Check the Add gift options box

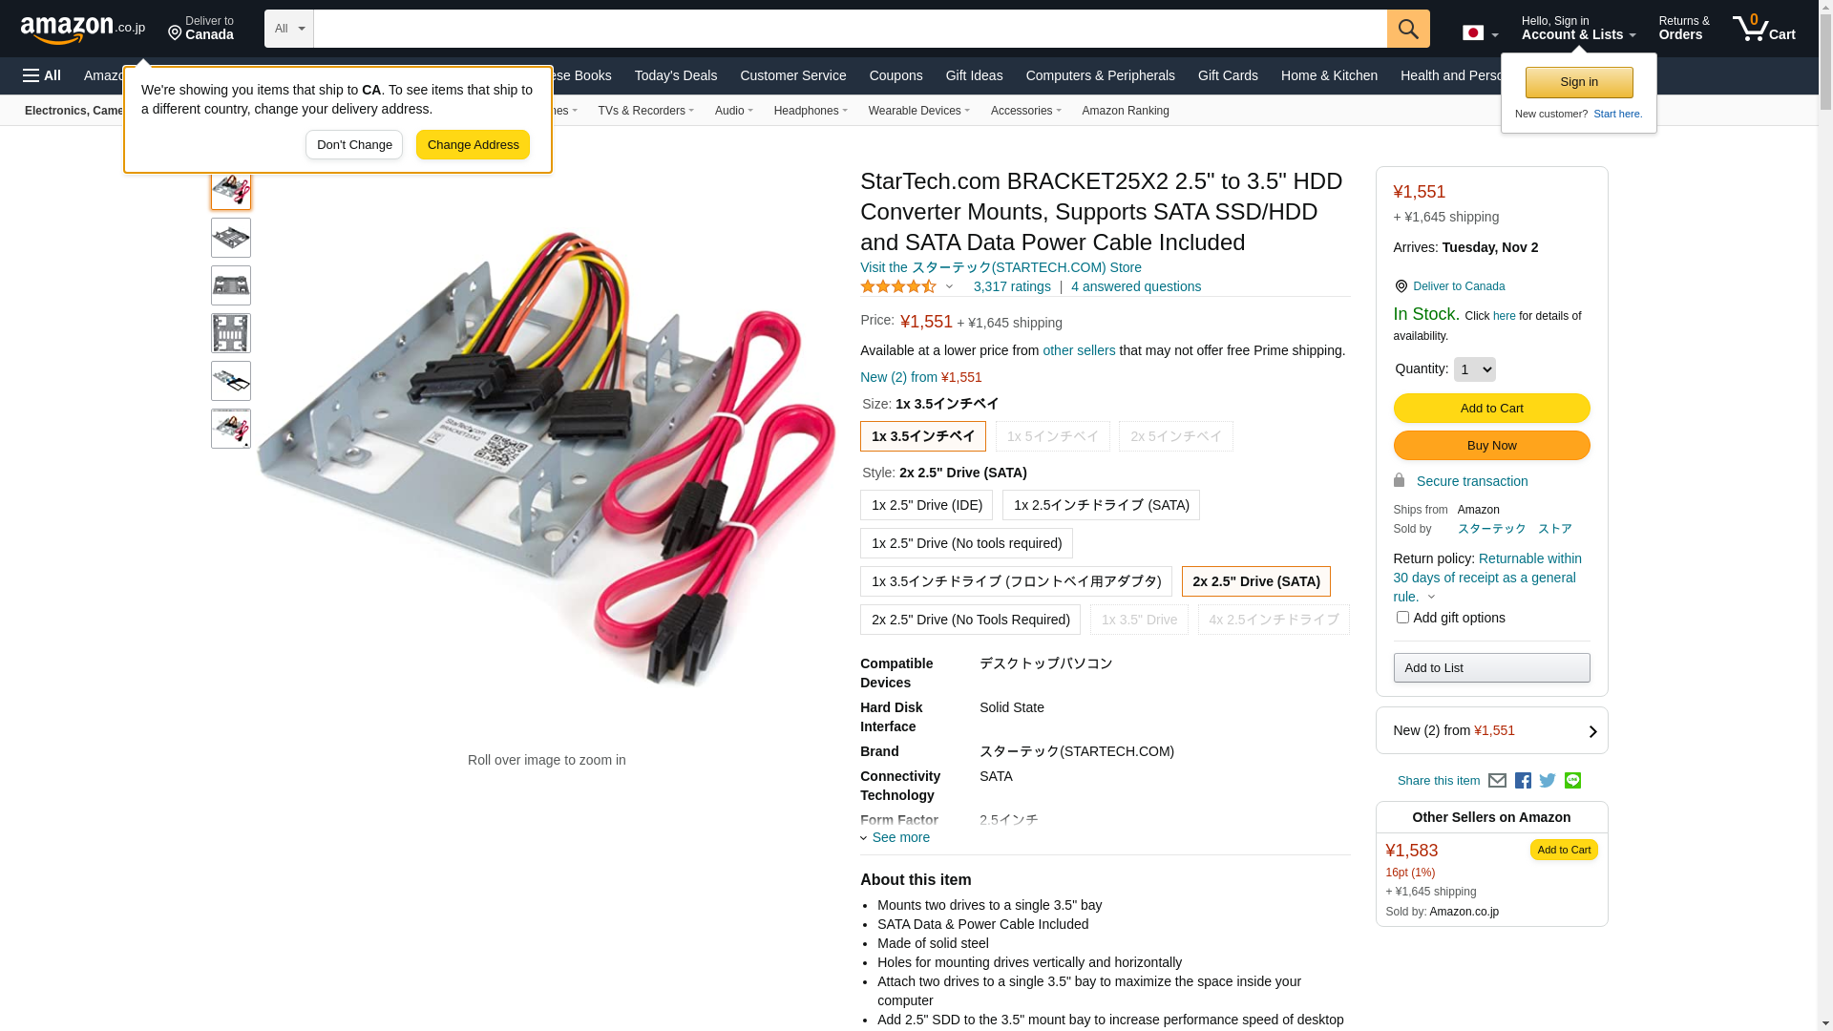(1402, 618)
